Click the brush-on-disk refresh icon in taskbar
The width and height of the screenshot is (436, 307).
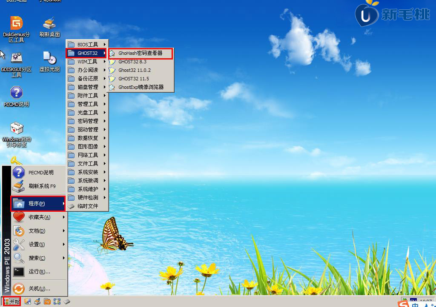37,301
